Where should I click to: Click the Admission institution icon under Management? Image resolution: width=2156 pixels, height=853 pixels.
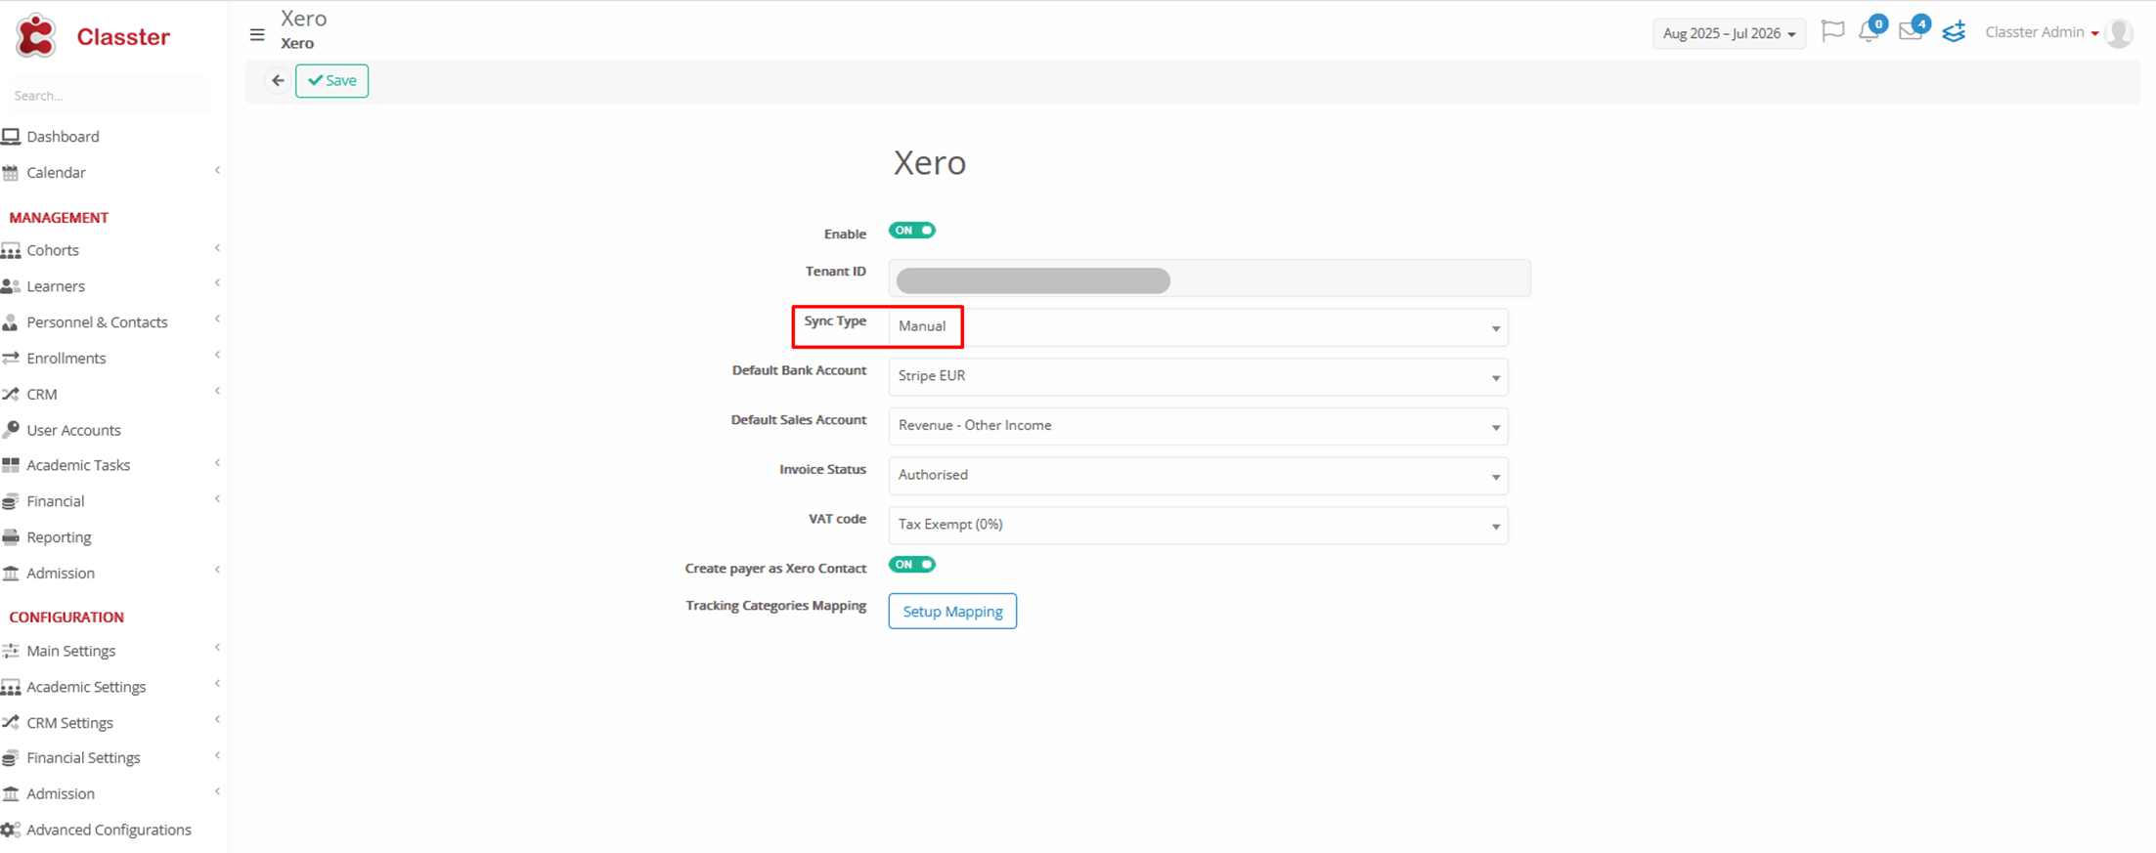coord(11,574)
